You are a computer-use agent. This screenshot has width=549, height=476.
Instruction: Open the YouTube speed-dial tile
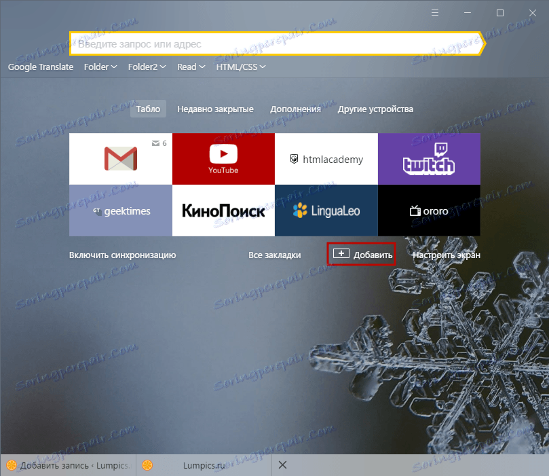223,159
